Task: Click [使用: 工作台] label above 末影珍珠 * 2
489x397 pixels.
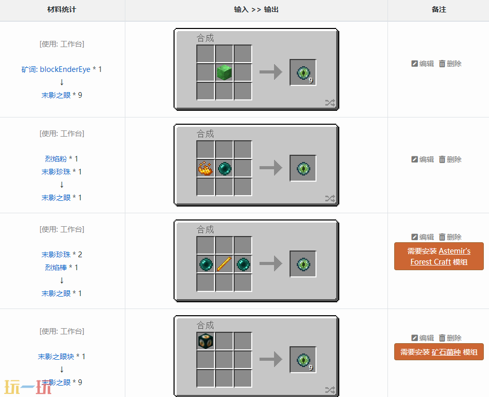Action: tap(62, 229)
